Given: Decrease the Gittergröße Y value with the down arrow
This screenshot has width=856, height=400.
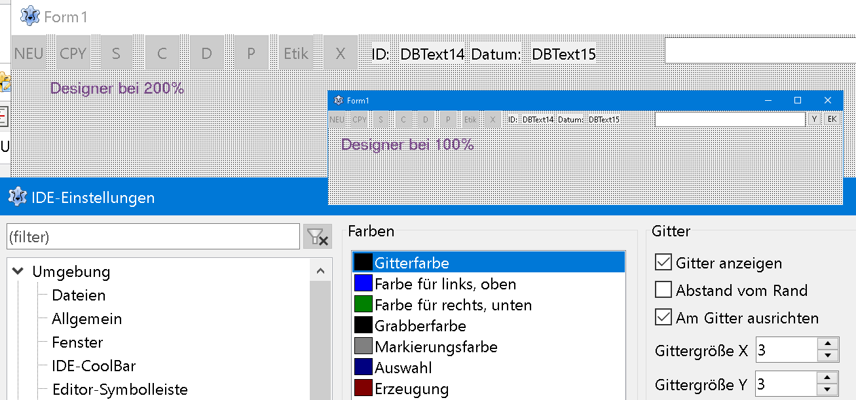Looking at the screenshot, I should 828,390.
